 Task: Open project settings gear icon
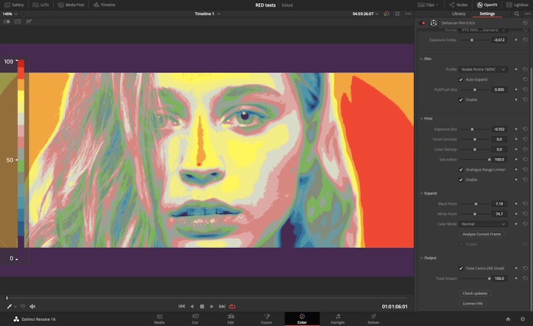[x=522, y=319]
